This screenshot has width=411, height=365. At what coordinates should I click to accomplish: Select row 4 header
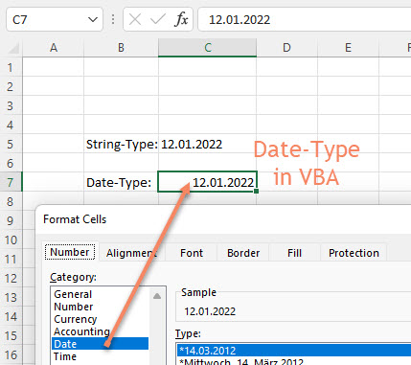coord(11,125)
